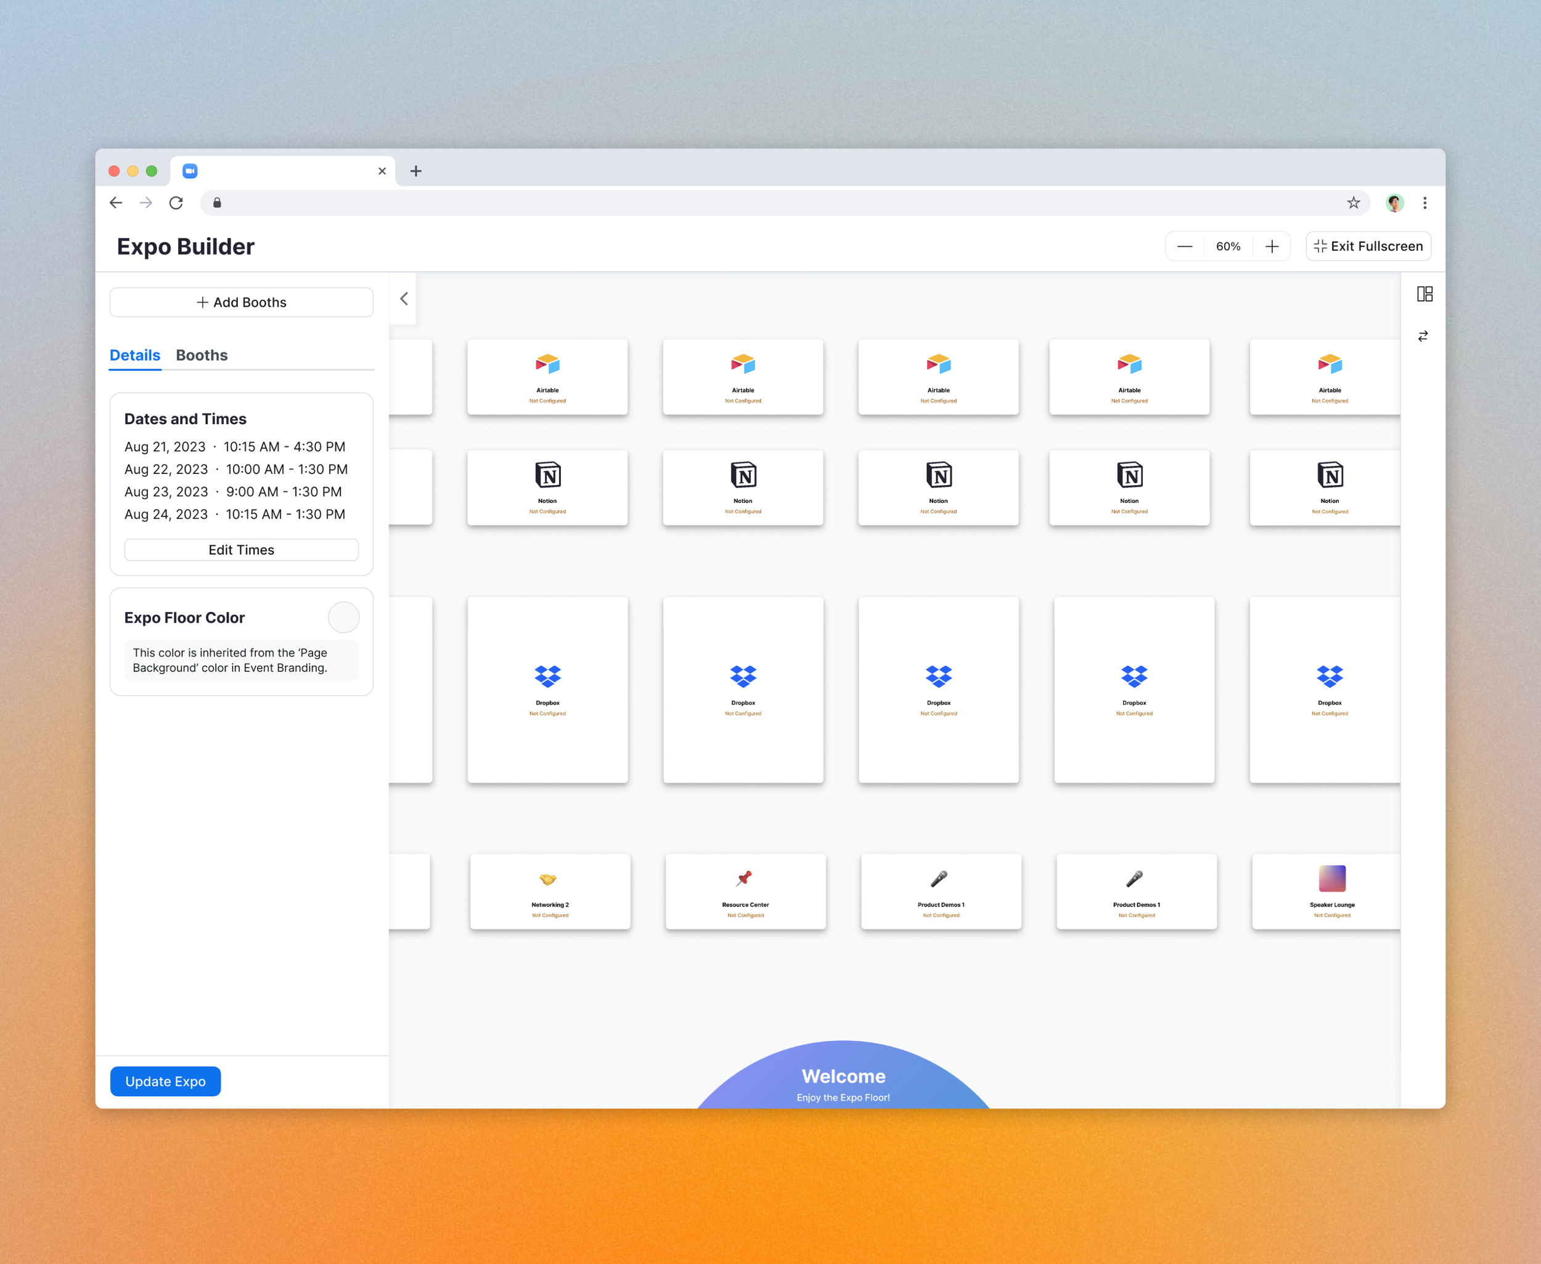Click the Add Booths button
This screenshot has height=1264, width=1541.
241,302
